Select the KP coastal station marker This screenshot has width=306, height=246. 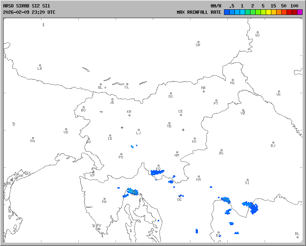click(x=93, y=173)
